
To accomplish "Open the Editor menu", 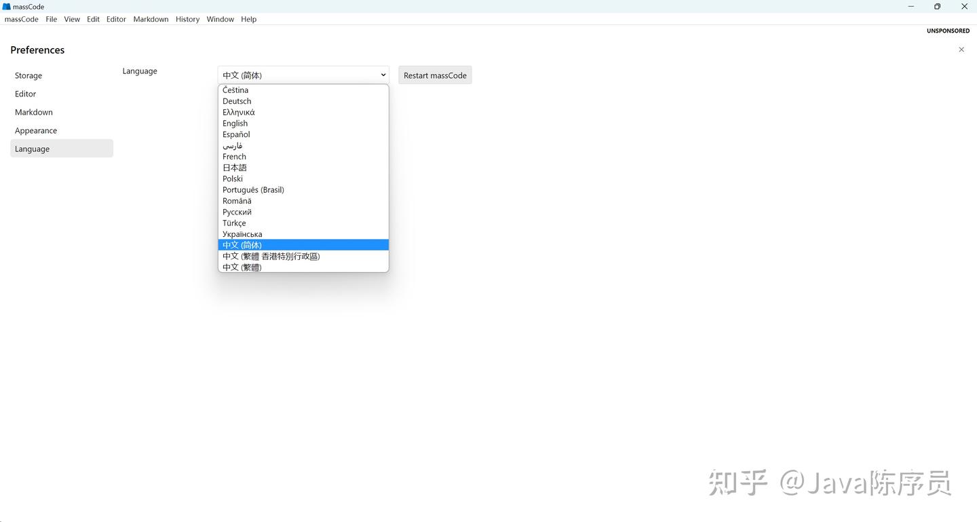I will 116,19.
